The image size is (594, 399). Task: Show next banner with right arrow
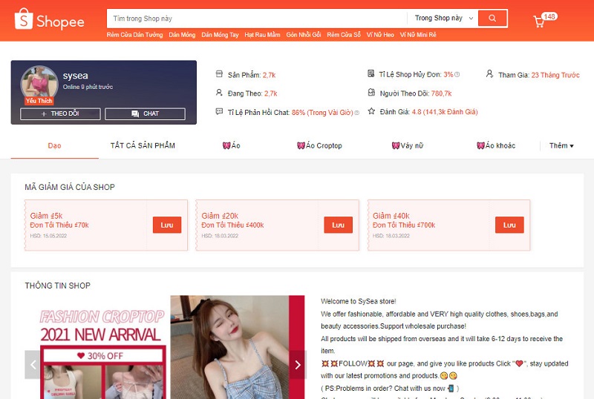pos(297,364)
